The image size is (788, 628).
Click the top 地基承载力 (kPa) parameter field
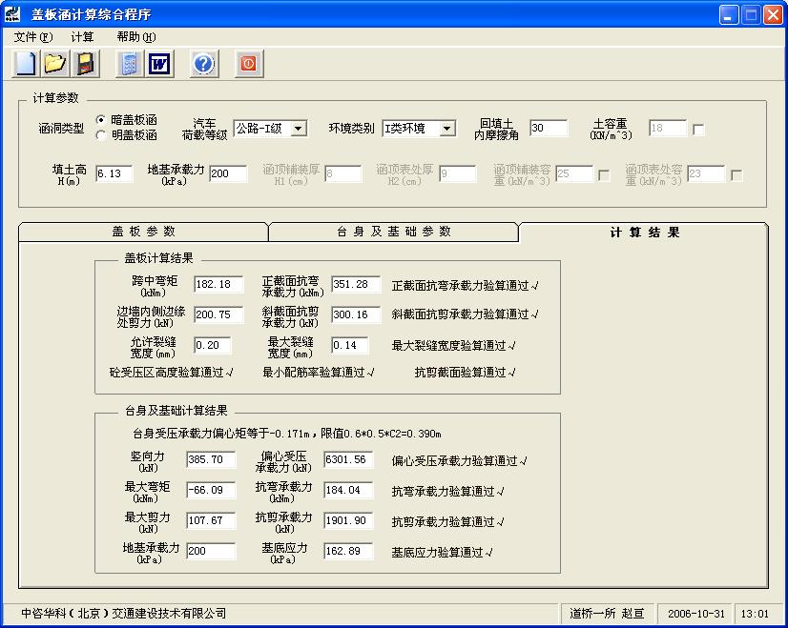[228, 173]
